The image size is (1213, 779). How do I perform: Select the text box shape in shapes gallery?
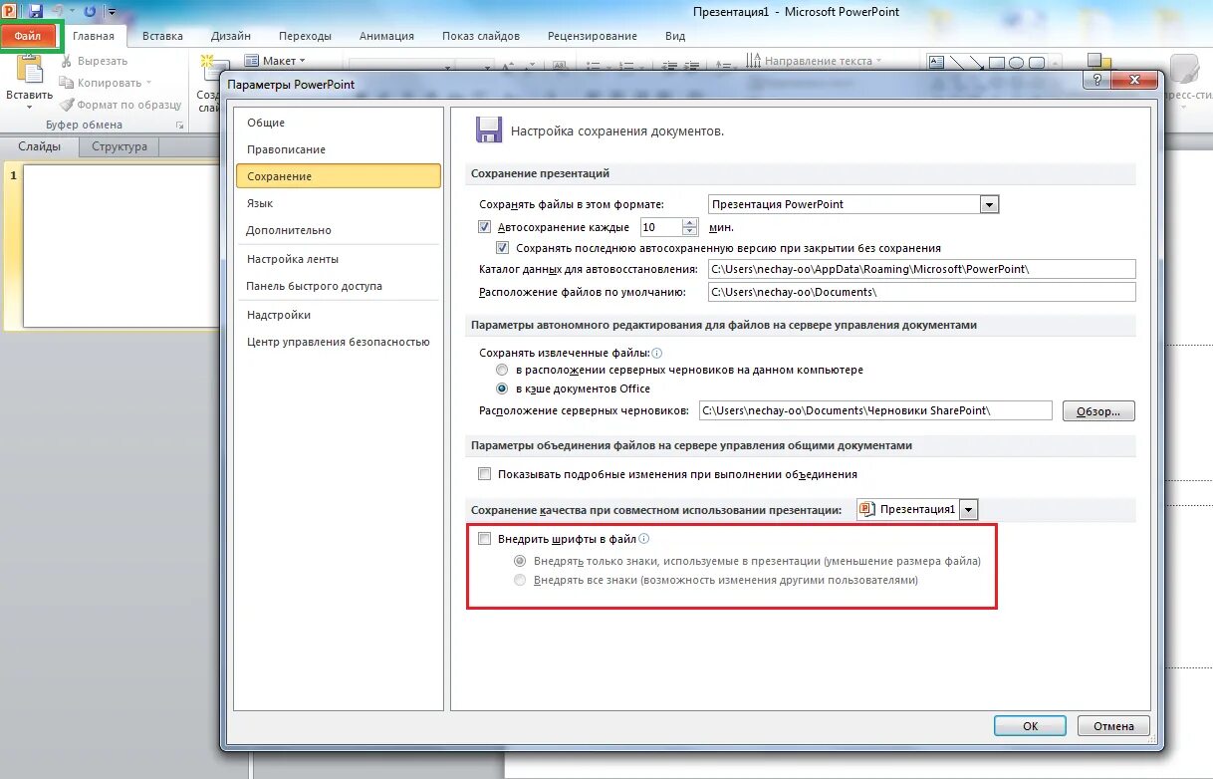[x=936, y=62]
